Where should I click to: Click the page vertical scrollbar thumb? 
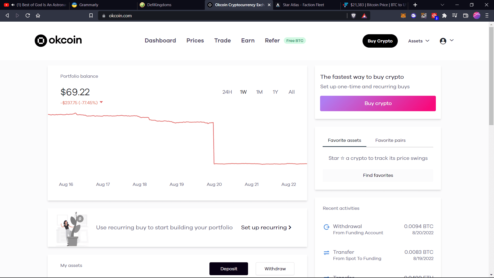coord(491,76)
